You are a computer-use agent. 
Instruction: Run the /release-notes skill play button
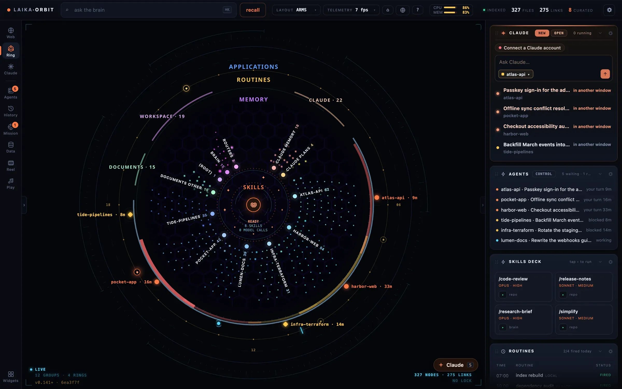(x=563, y=295)
